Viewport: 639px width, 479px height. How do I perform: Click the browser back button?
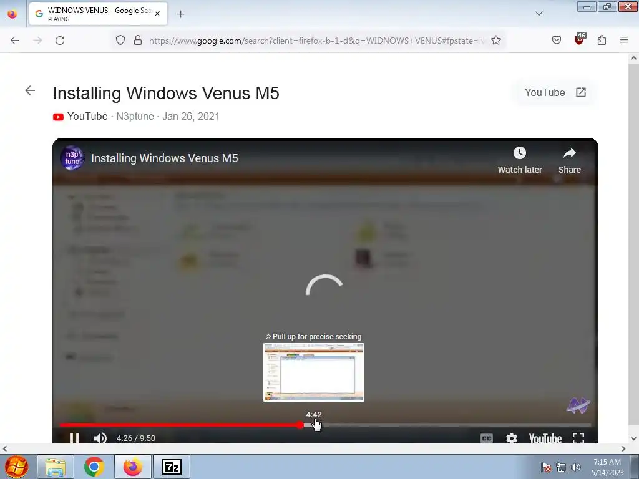click(15, 41)
